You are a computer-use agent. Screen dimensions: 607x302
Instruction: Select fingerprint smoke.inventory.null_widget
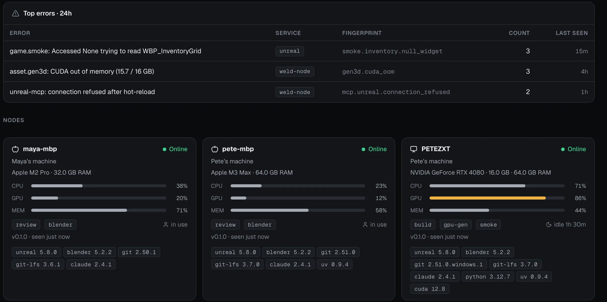pyautogui.click(x=392, y=51)
